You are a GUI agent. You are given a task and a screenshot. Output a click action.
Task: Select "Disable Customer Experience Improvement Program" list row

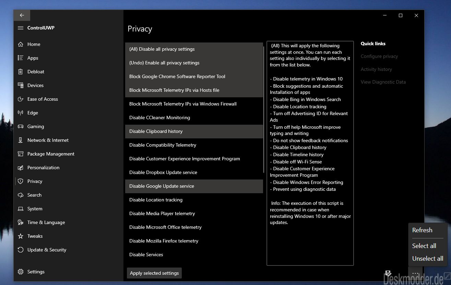tap(194, 159)
